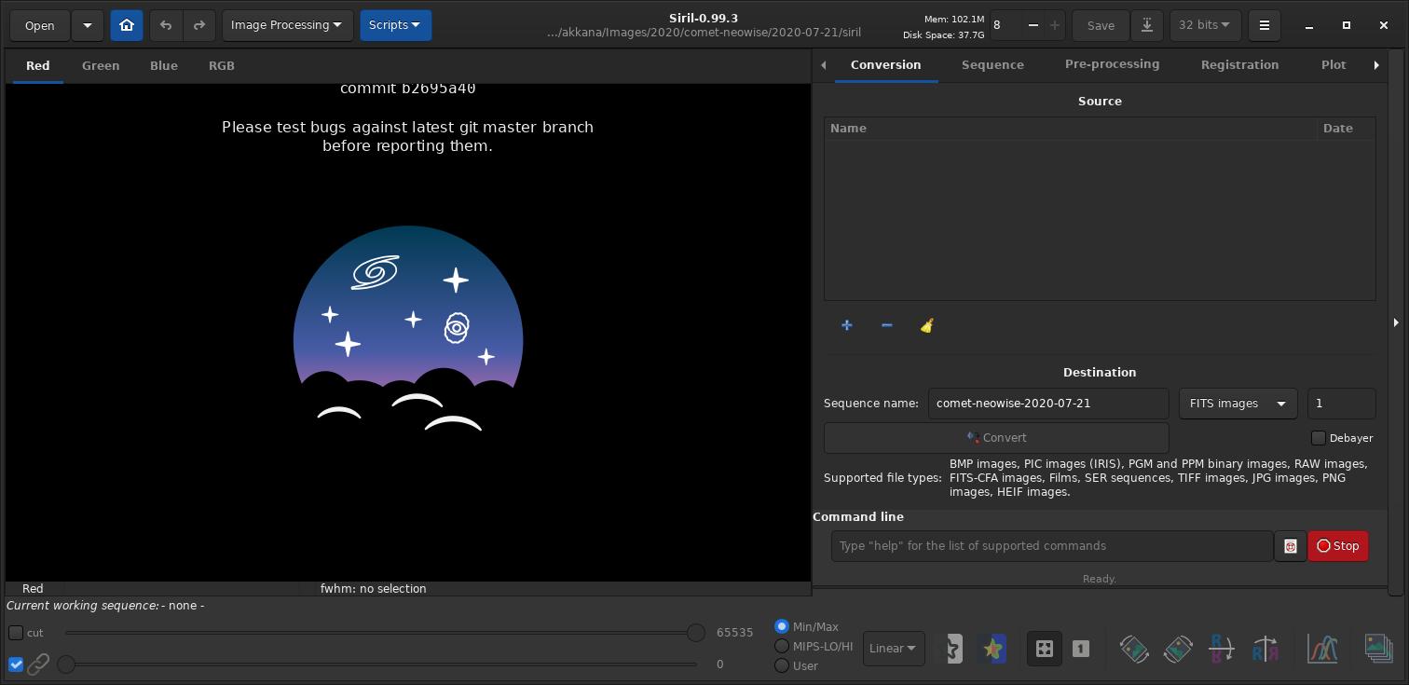The image size is (1409, 685).
Task: Click the Convert button
Action: [x=996, y=438]
